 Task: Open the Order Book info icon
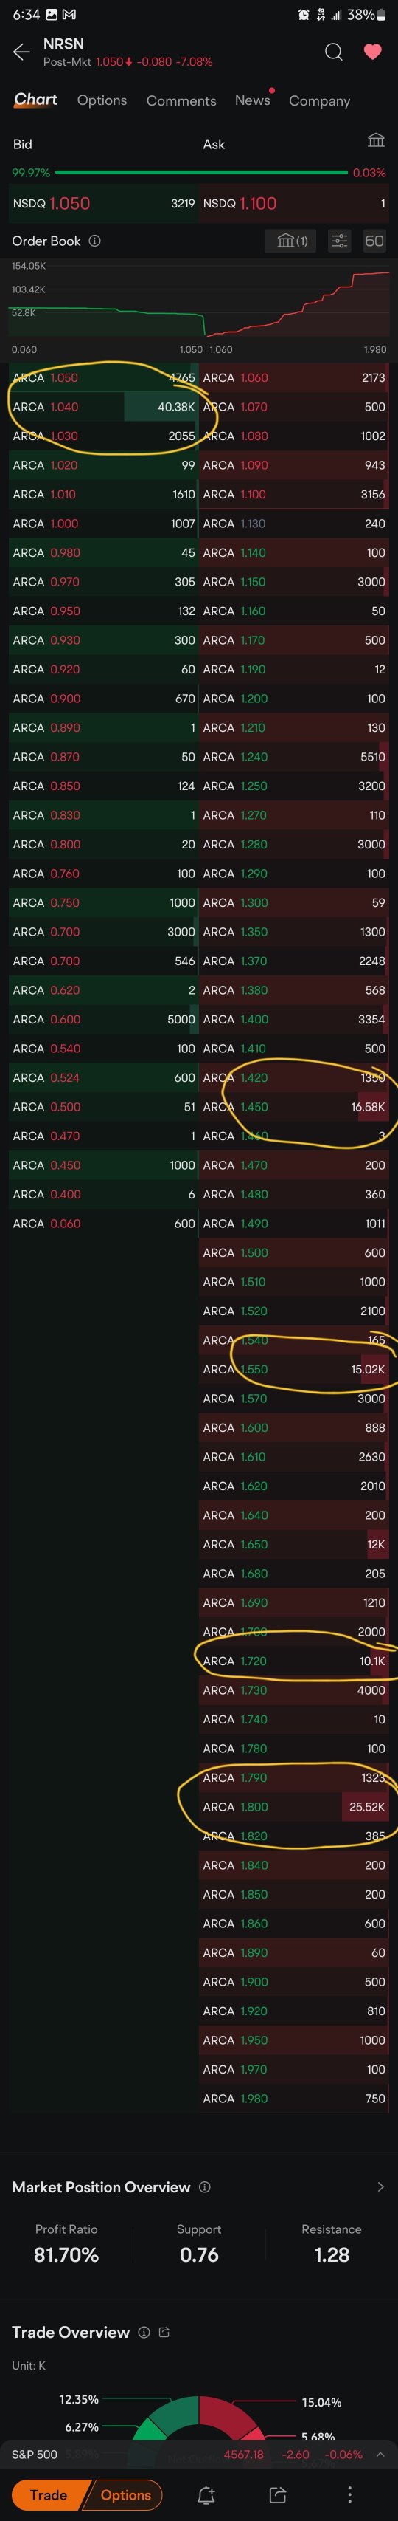[x=95, y=241]
